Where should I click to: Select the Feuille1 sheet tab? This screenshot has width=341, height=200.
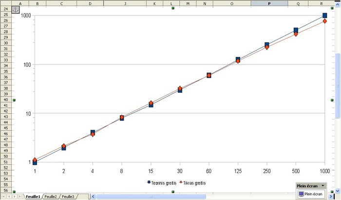(x=33, y=197)
